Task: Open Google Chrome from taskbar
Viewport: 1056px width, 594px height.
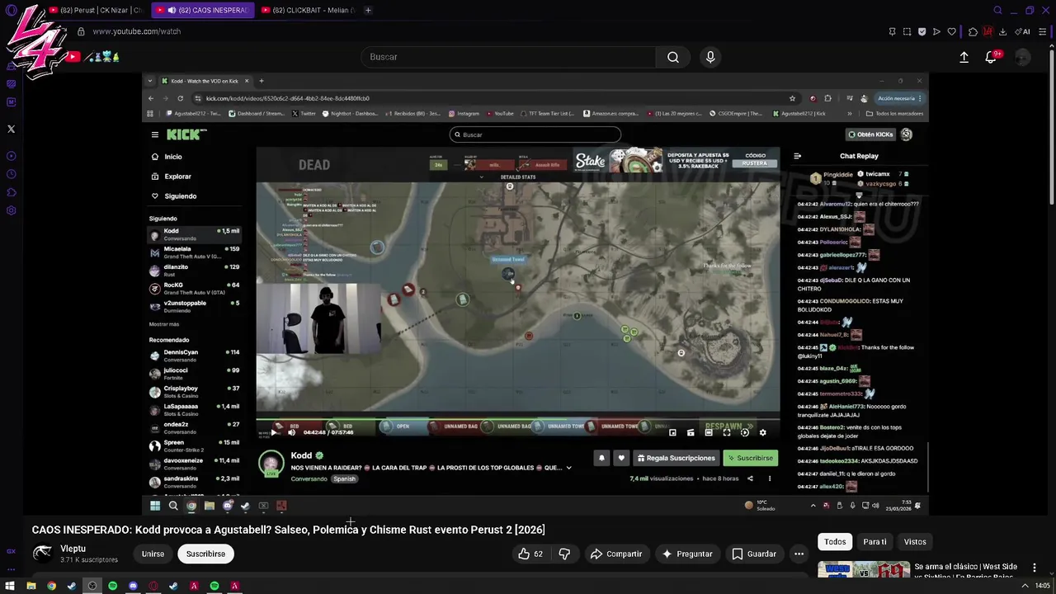Action: (51, 586)
